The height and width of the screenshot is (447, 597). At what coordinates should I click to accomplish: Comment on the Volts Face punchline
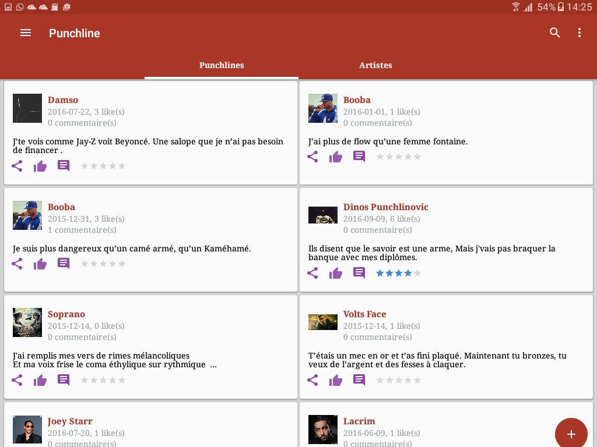coord(359,380)
